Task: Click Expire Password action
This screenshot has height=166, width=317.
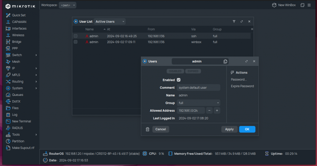Action: click(x=242, y=86)
